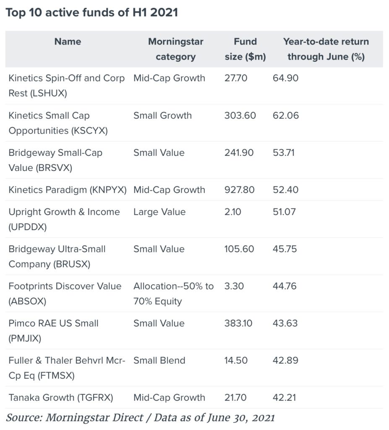This screenshot has width=389, height=430.
Task: Click the 64.90 return value
Action: click(285, 78)
